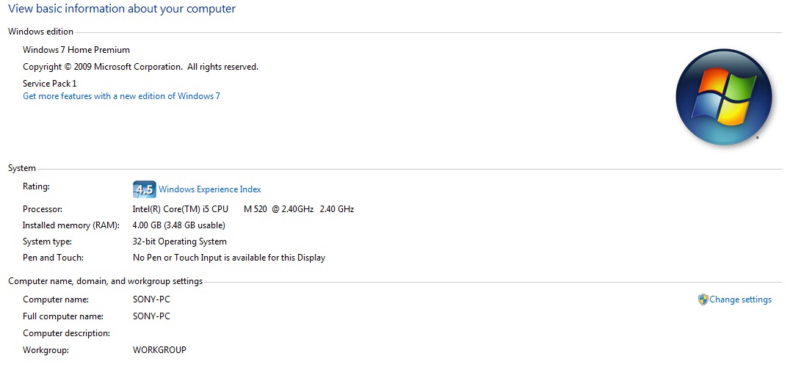
Task: Click the 4.00 GB installed memory value
Action: tap(178, 225)
